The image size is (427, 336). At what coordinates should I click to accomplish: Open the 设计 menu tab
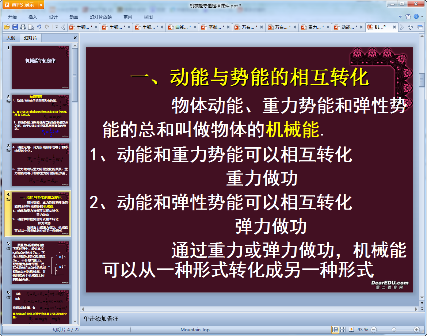53,17
